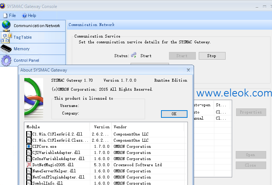
Task: Open the File menu
Action: tap(9, 16)
